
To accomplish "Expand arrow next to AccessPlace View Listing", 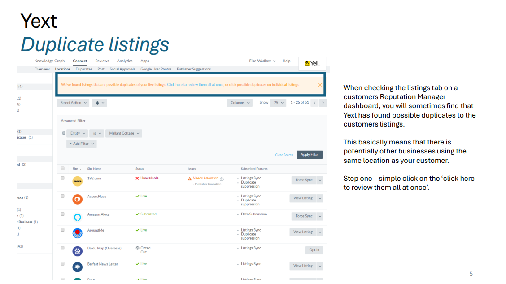I will 320,198.
